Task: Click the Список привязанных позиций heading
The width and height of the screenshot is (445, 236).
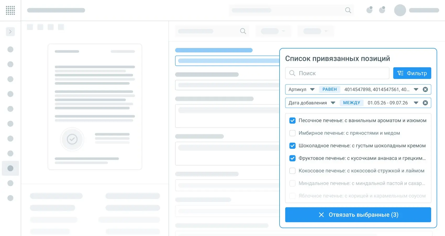Action: [337, 58]
